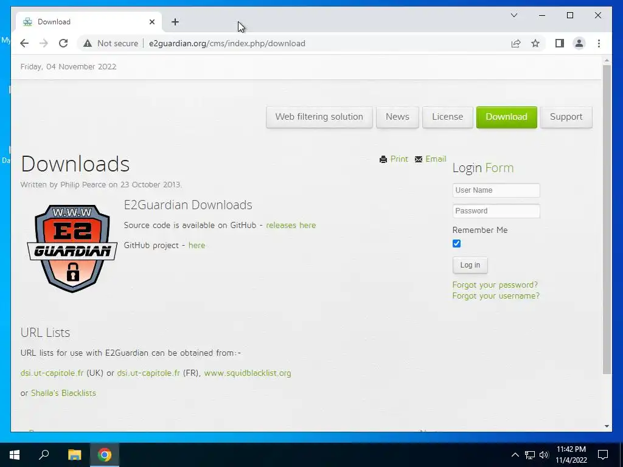Click the scrollbar down arrow
The height and width of the screenshot is (467, 623).
tap(607, 426)
